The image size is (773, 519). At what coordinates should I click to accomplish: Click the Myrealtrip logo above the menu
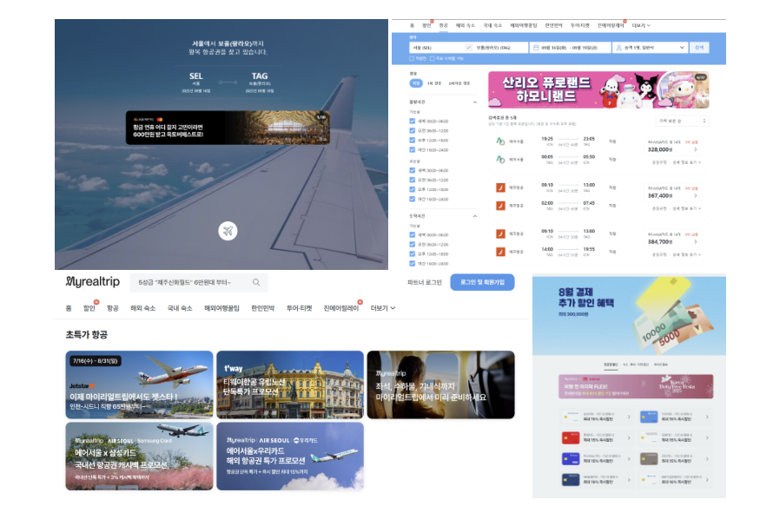click(x=93, y=282)
